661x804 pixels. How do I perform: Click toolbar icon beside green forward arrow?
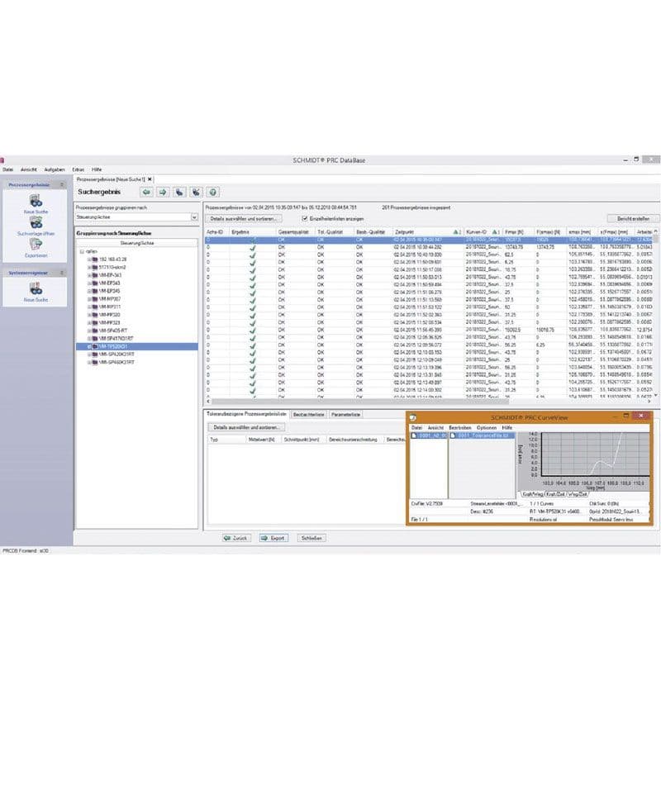tap(179, 192)
